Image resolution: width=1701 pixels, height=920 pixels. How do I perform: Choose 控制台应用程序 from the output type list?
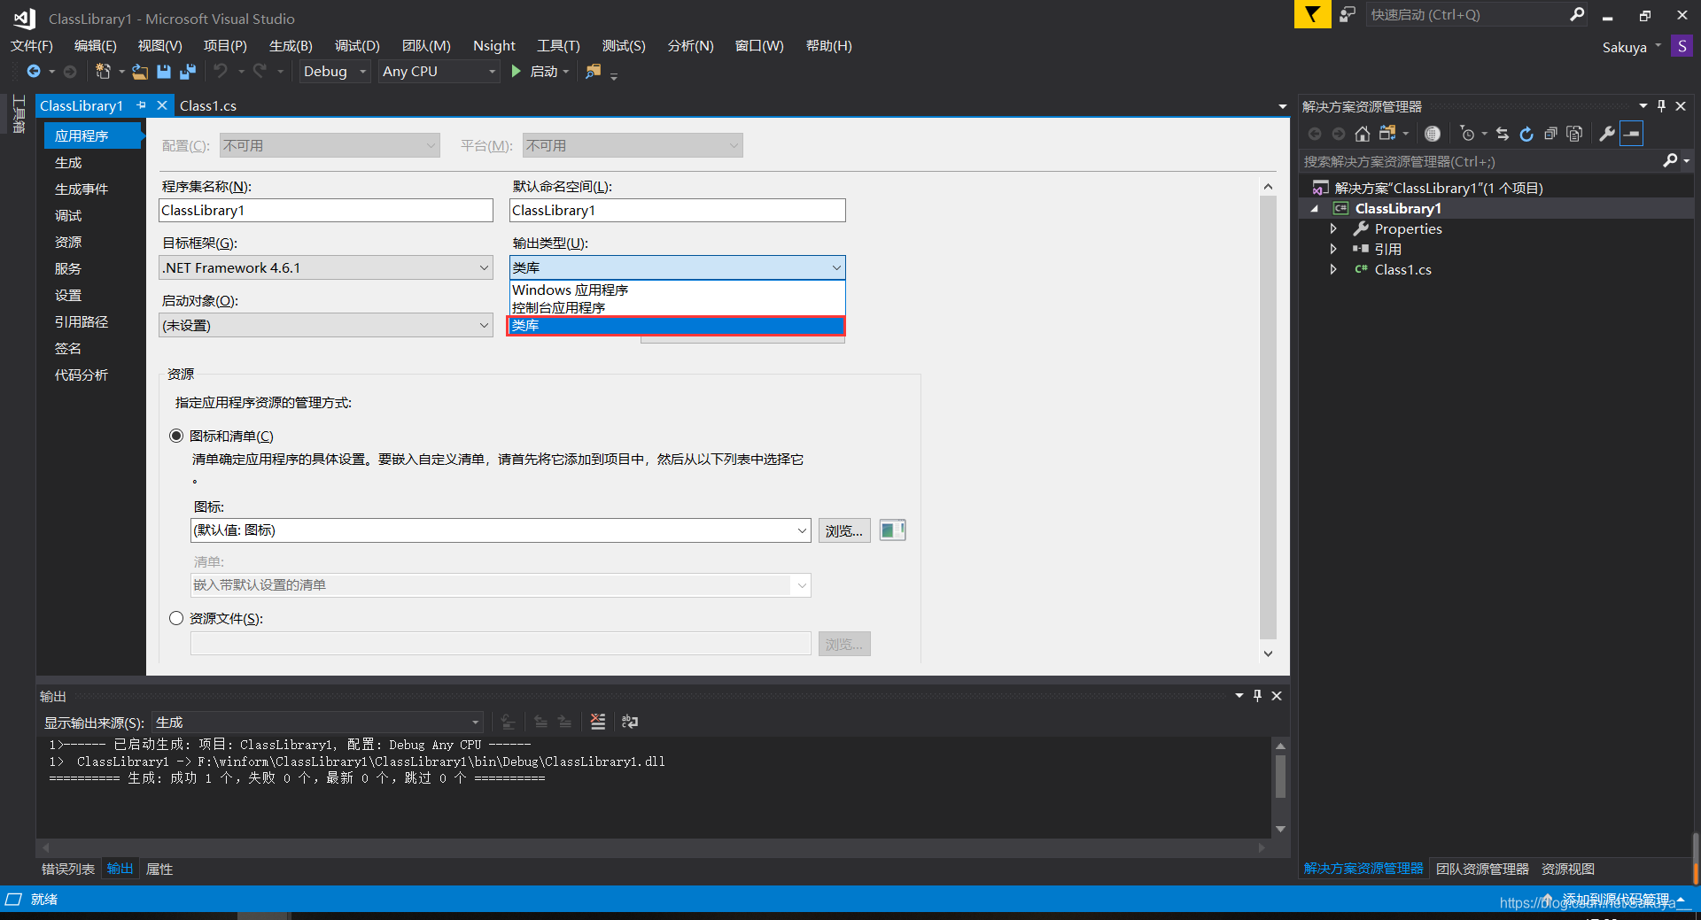tap(678, 307)
